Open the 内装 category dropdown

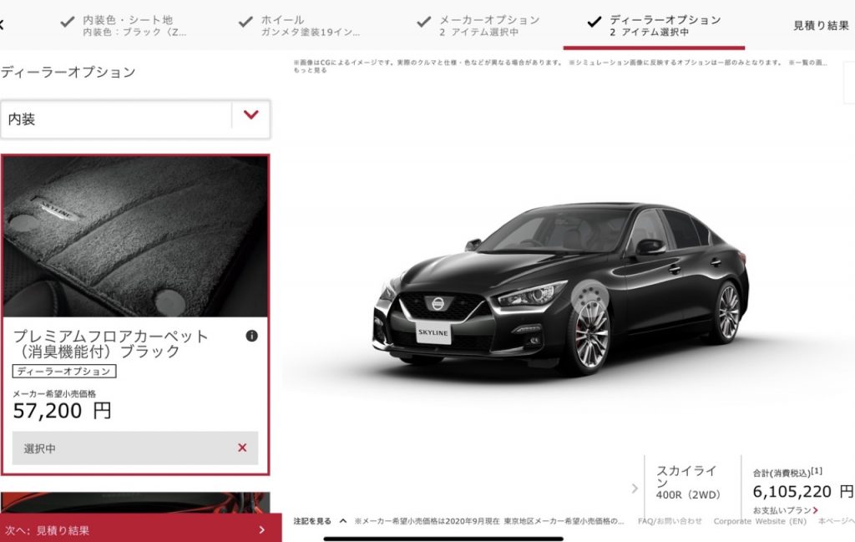pos(135,119)
